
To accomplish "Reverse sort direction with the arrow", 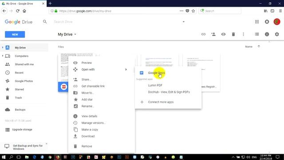I will pyautogui.click(x=259, y=46).
